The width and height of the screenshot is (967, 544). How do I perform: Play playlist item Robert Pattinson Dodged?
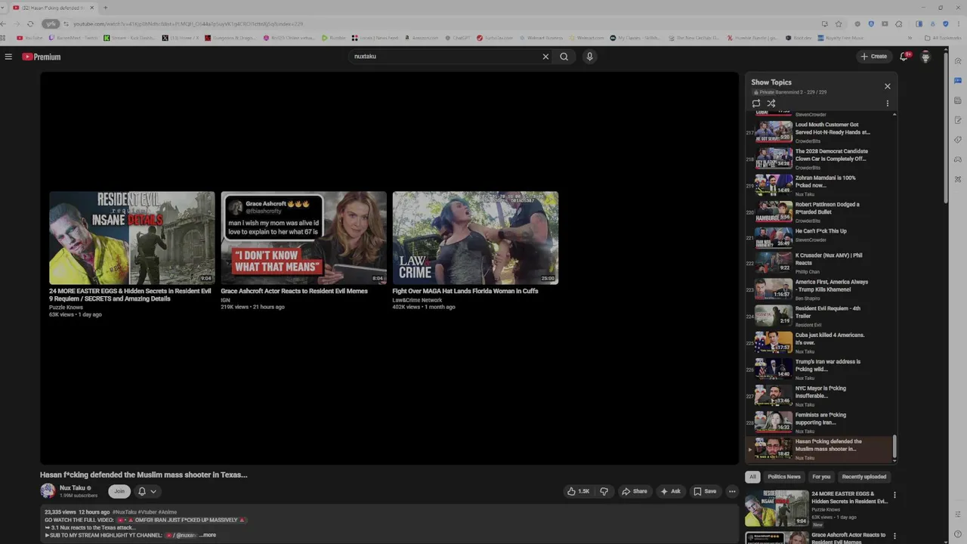(x=820, y=211)
